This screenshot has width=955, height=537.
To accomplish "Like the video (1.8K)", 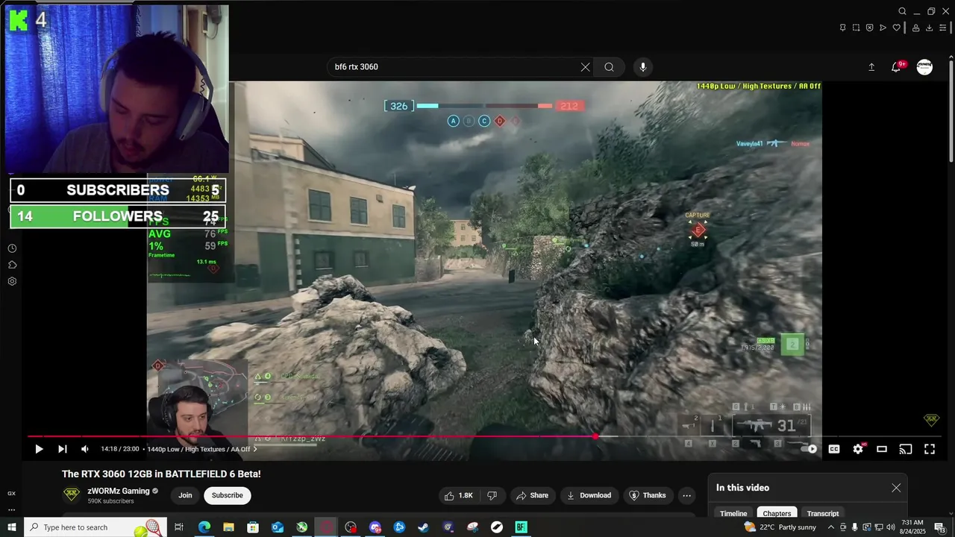I will pos(459,495).
